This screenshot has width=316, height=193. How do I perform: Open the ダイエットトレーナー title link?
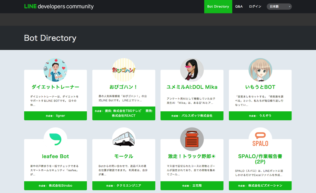click(55, 87)
